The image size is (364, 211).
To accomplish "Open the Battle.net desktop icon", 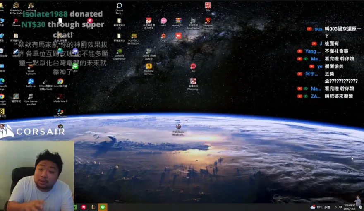I will pyautogui.click(x=31, y=82).
